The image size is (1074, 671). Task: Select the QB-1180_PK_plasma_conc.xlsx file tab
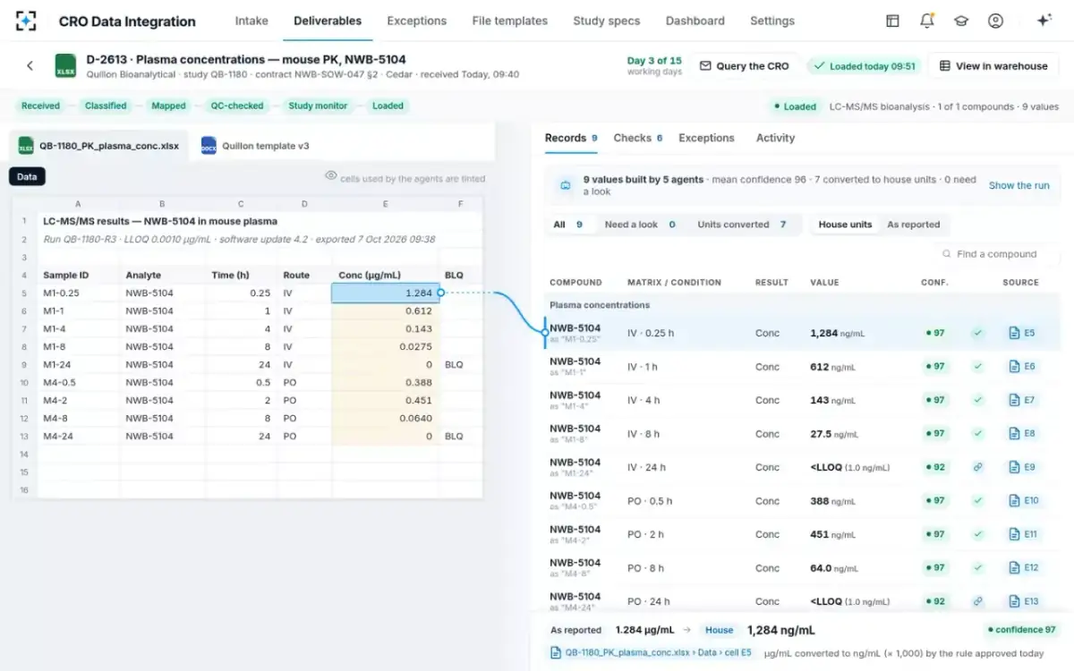point(98,146)
